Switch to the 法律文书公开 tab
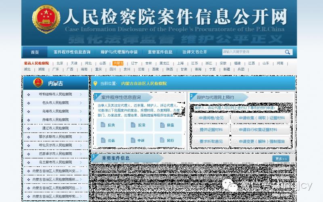Image resolution: width=323 pixels, height=202 pixels. pos(195,52)
